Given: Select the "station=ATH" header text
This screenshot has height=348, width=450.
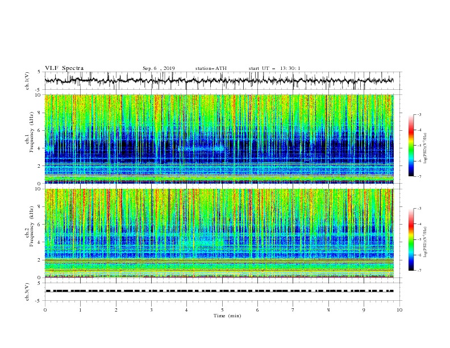Looking at the screenshot, I should coord(211,68).
